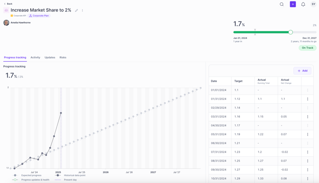The height and width of the screenshot is (183, 319).
Task: Click the latest historical data point on chart
Action: 61,113
